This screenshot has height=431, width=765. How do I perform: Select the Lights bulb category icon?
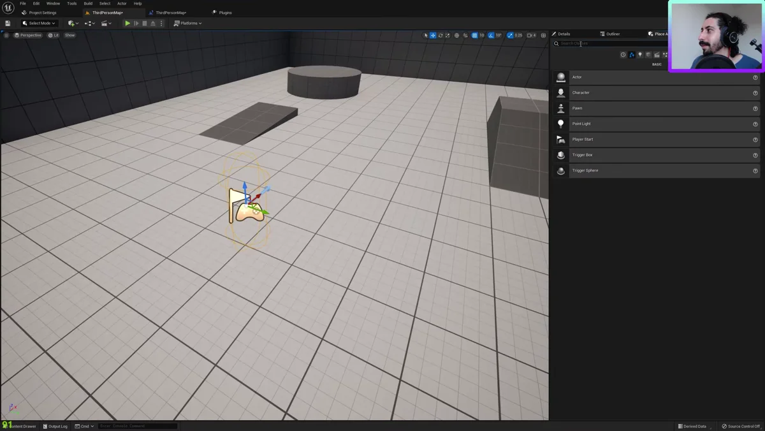point(640,55)
